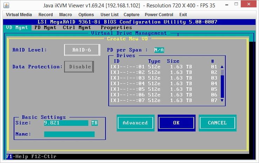Uncheck drive 01 checkbox

(x=115, y=67)
